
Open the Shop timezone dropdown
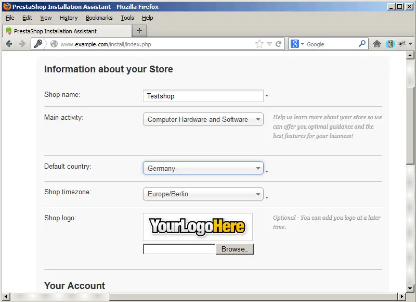click(203, 194)
